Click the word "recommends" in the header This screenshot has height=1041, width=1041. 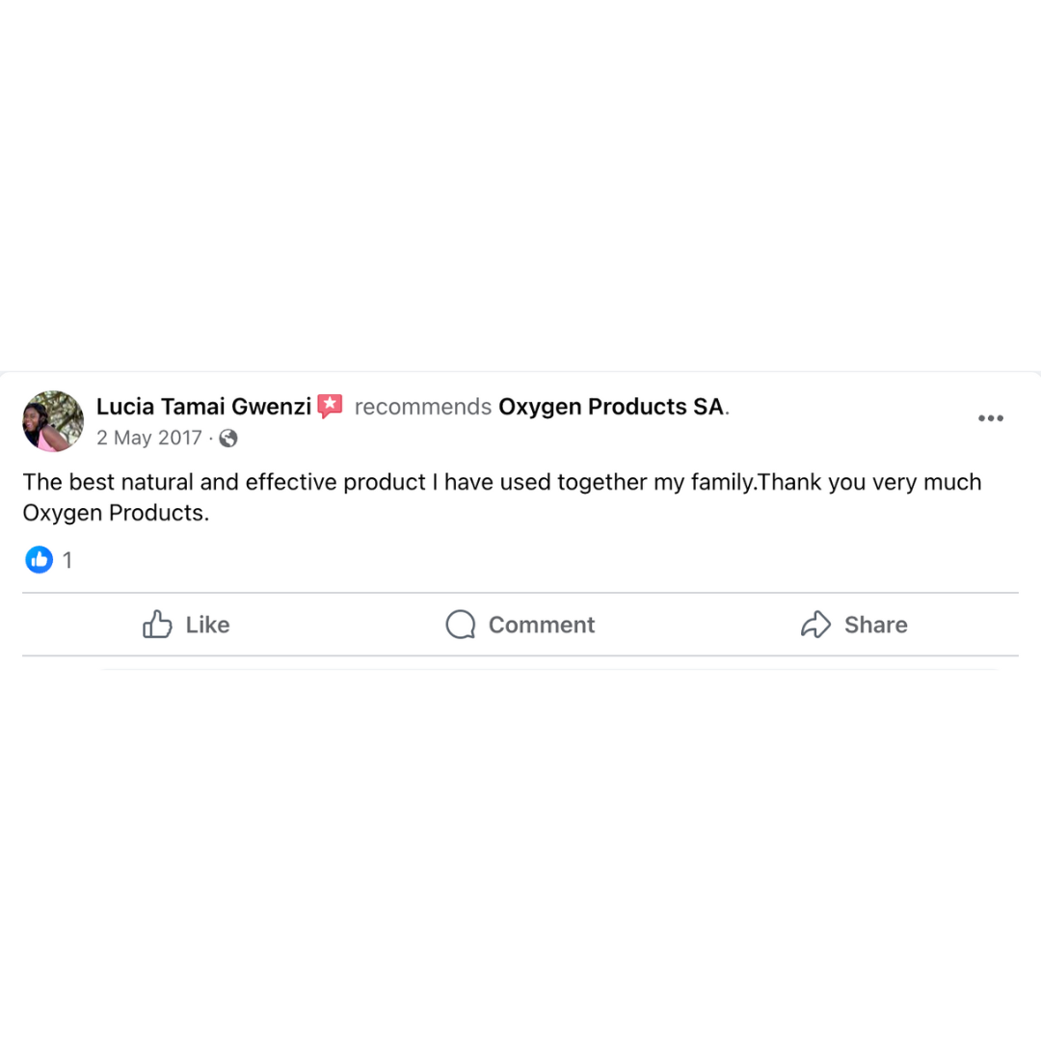423,407
